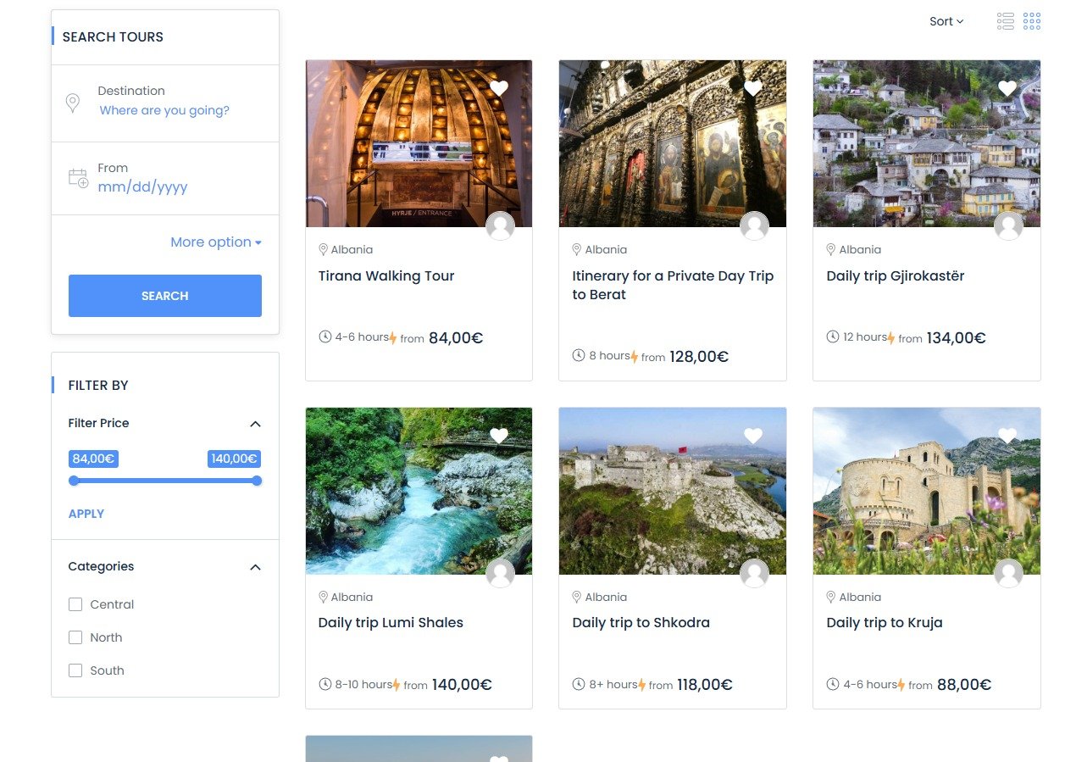Favorite the Tirana Walking Tour heart icon
Viewport: 1076px width, 762px height.
[499, 88]
